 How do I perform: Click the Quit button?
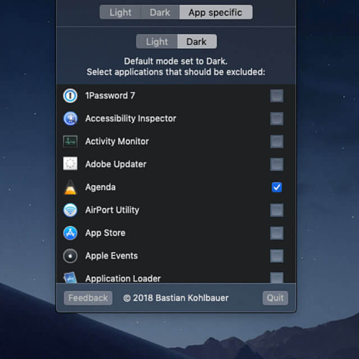pos(275,298)
